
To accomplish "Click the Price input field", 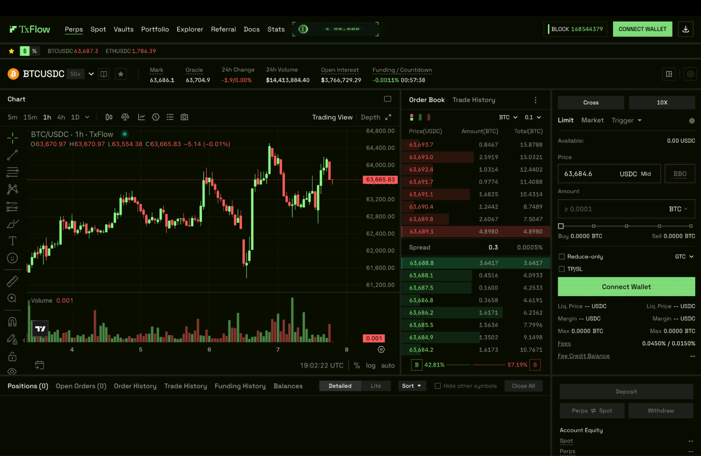I will click(x=609, y=174).
